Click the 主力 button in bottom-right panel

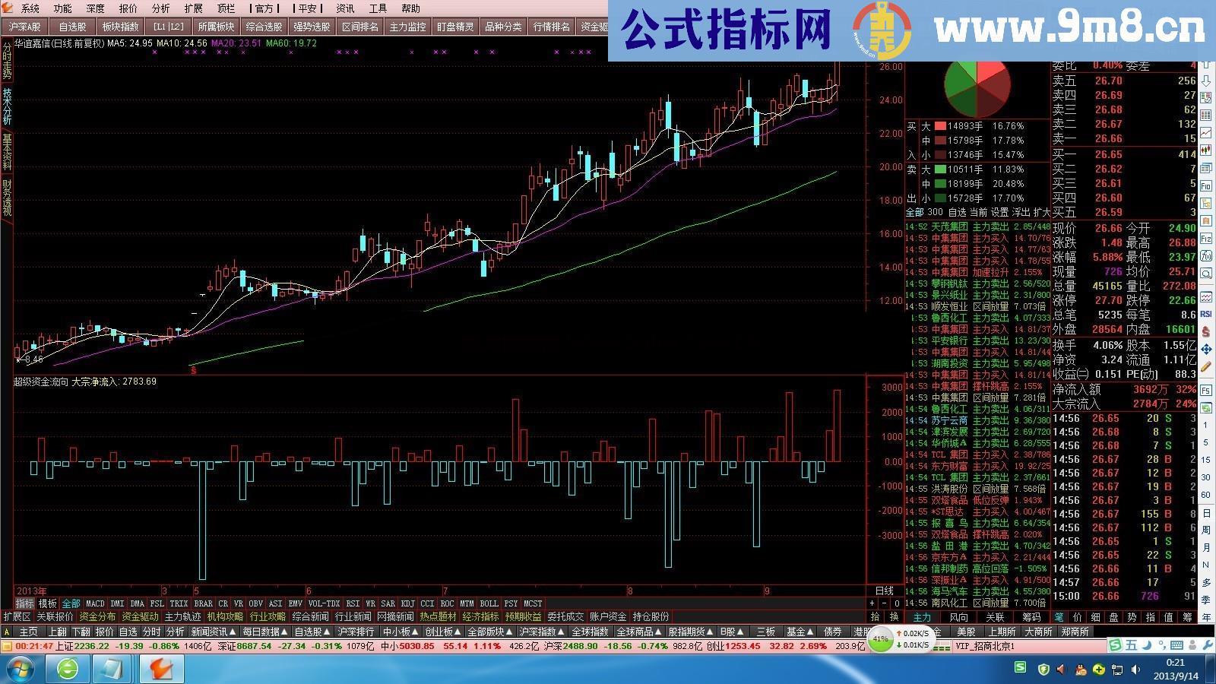coord(922,616)
